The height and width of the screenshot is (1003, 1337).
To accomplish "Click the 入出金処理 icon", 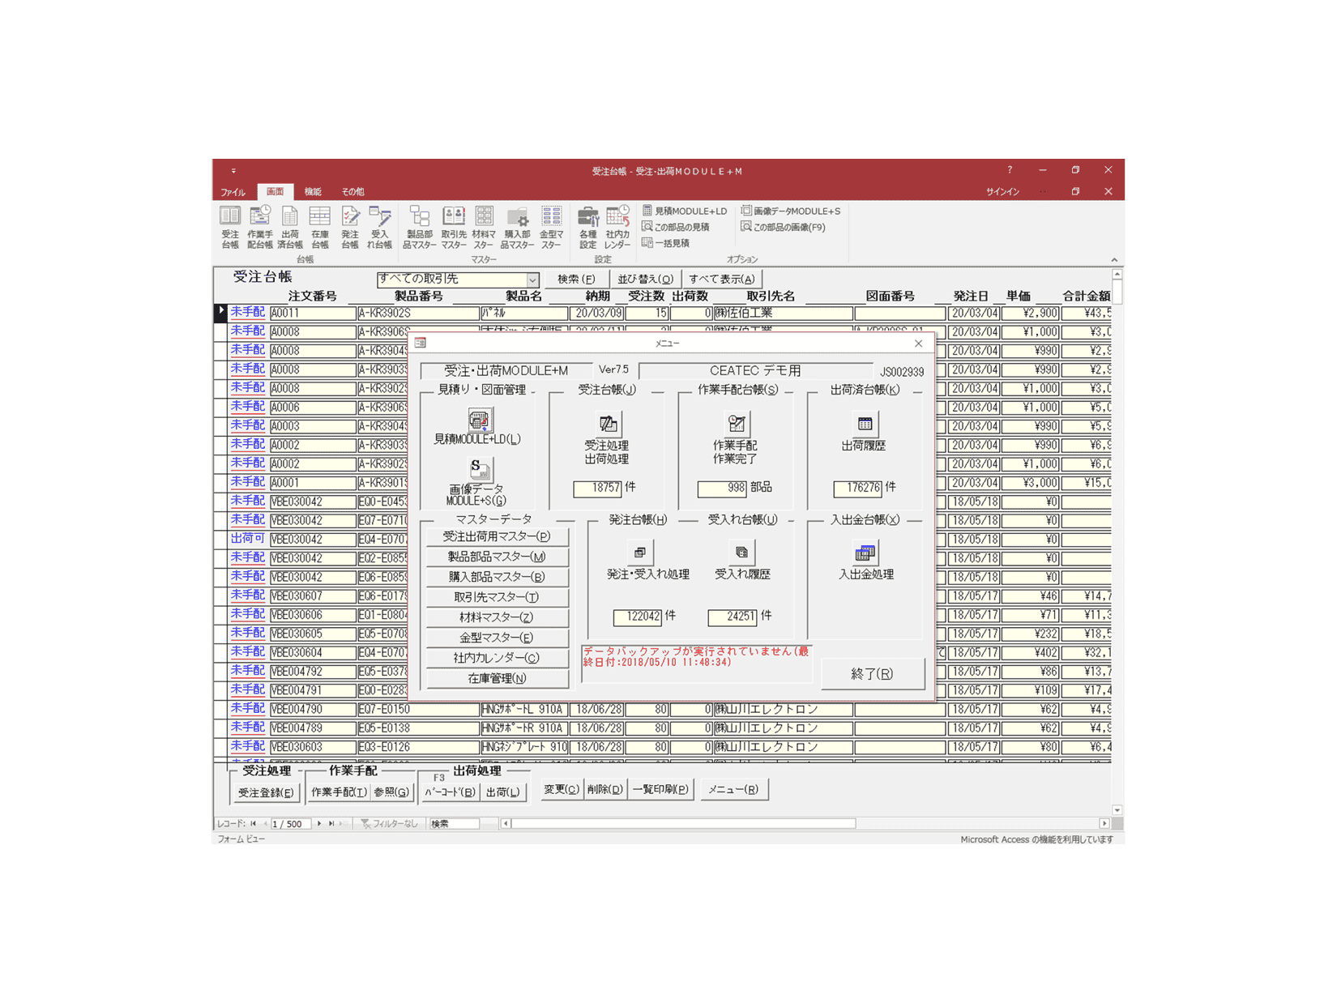I will click(865, 553).
